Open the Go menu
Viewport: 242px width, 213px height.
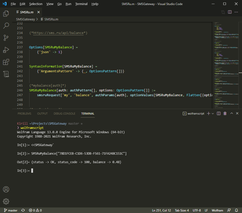point(59,4)
